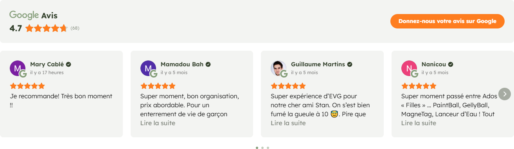Click Donnez-nous votre avis sur Google button
514x149 pixels.
click(448, 21)
